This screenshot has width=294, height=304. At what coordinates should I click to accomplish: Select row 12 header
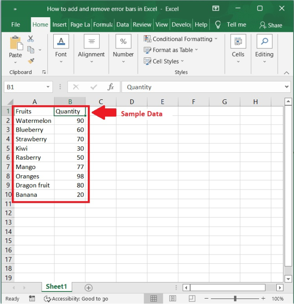[8, 213]
